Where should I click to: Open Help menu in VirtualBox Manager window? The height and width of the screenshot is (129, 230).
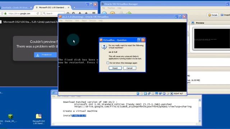tap(119, 8)
